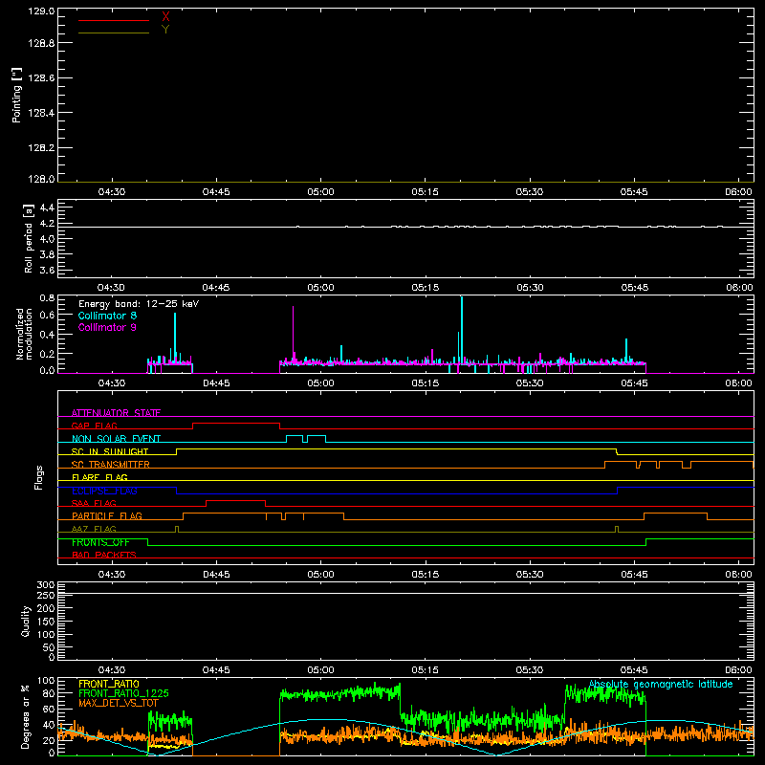Click the Pointing ["] axis title
This screenshot has width=765, height=765.
17,95
